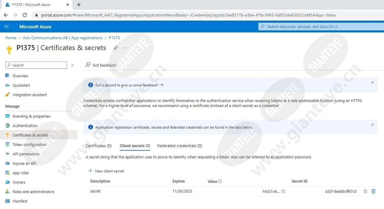Switch to the Certificates (0) tab

click(x=98, y=146)
